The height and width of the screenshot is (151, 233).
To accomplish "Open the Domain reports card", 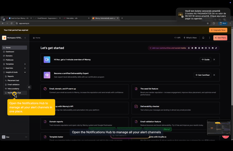I will point(85,123).
